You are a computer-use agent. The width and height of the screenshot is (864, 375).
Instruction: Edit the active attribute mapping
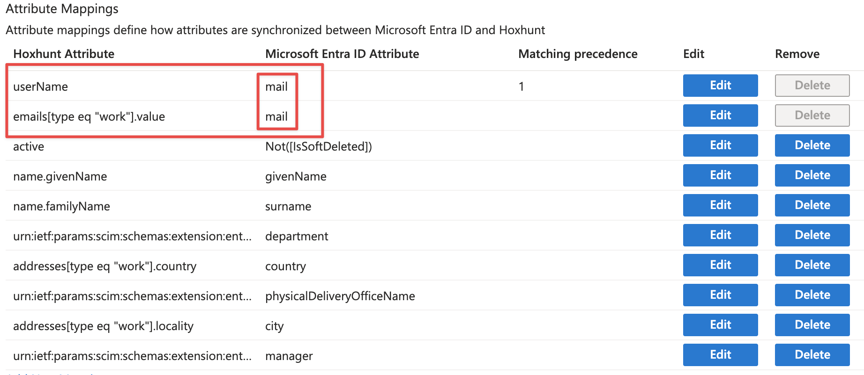pyautogui.click(x=720, y=145)
